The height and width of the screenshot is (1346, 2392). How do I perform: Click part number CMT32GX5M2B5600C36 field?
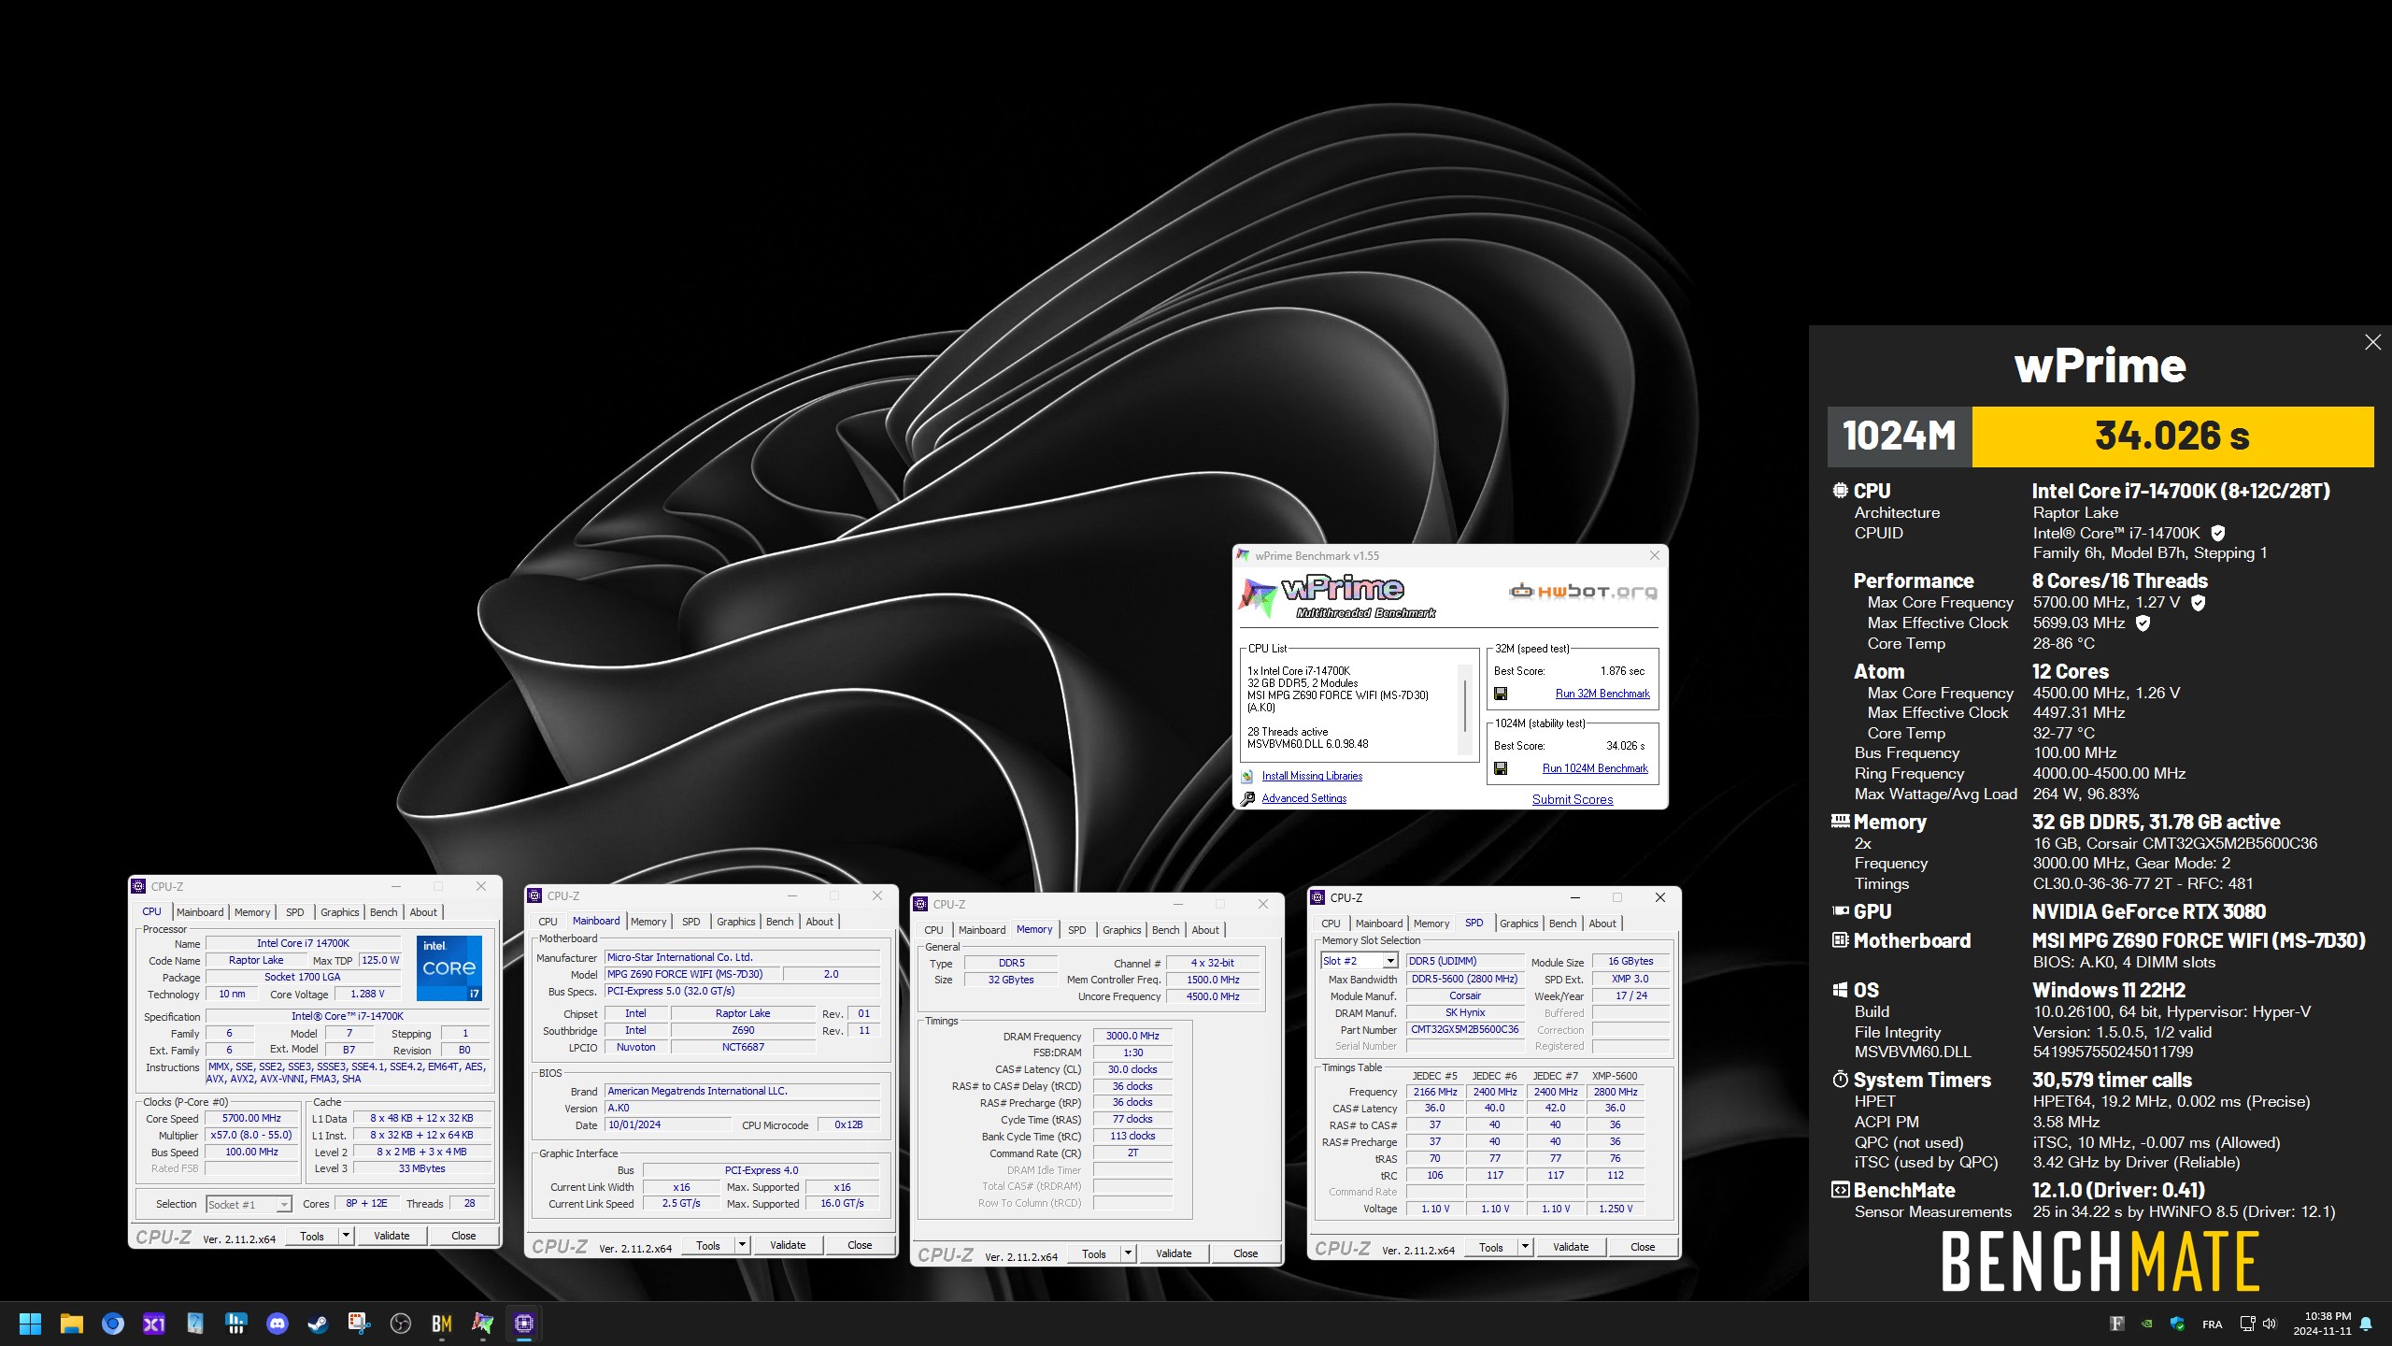[1464, 1029]
